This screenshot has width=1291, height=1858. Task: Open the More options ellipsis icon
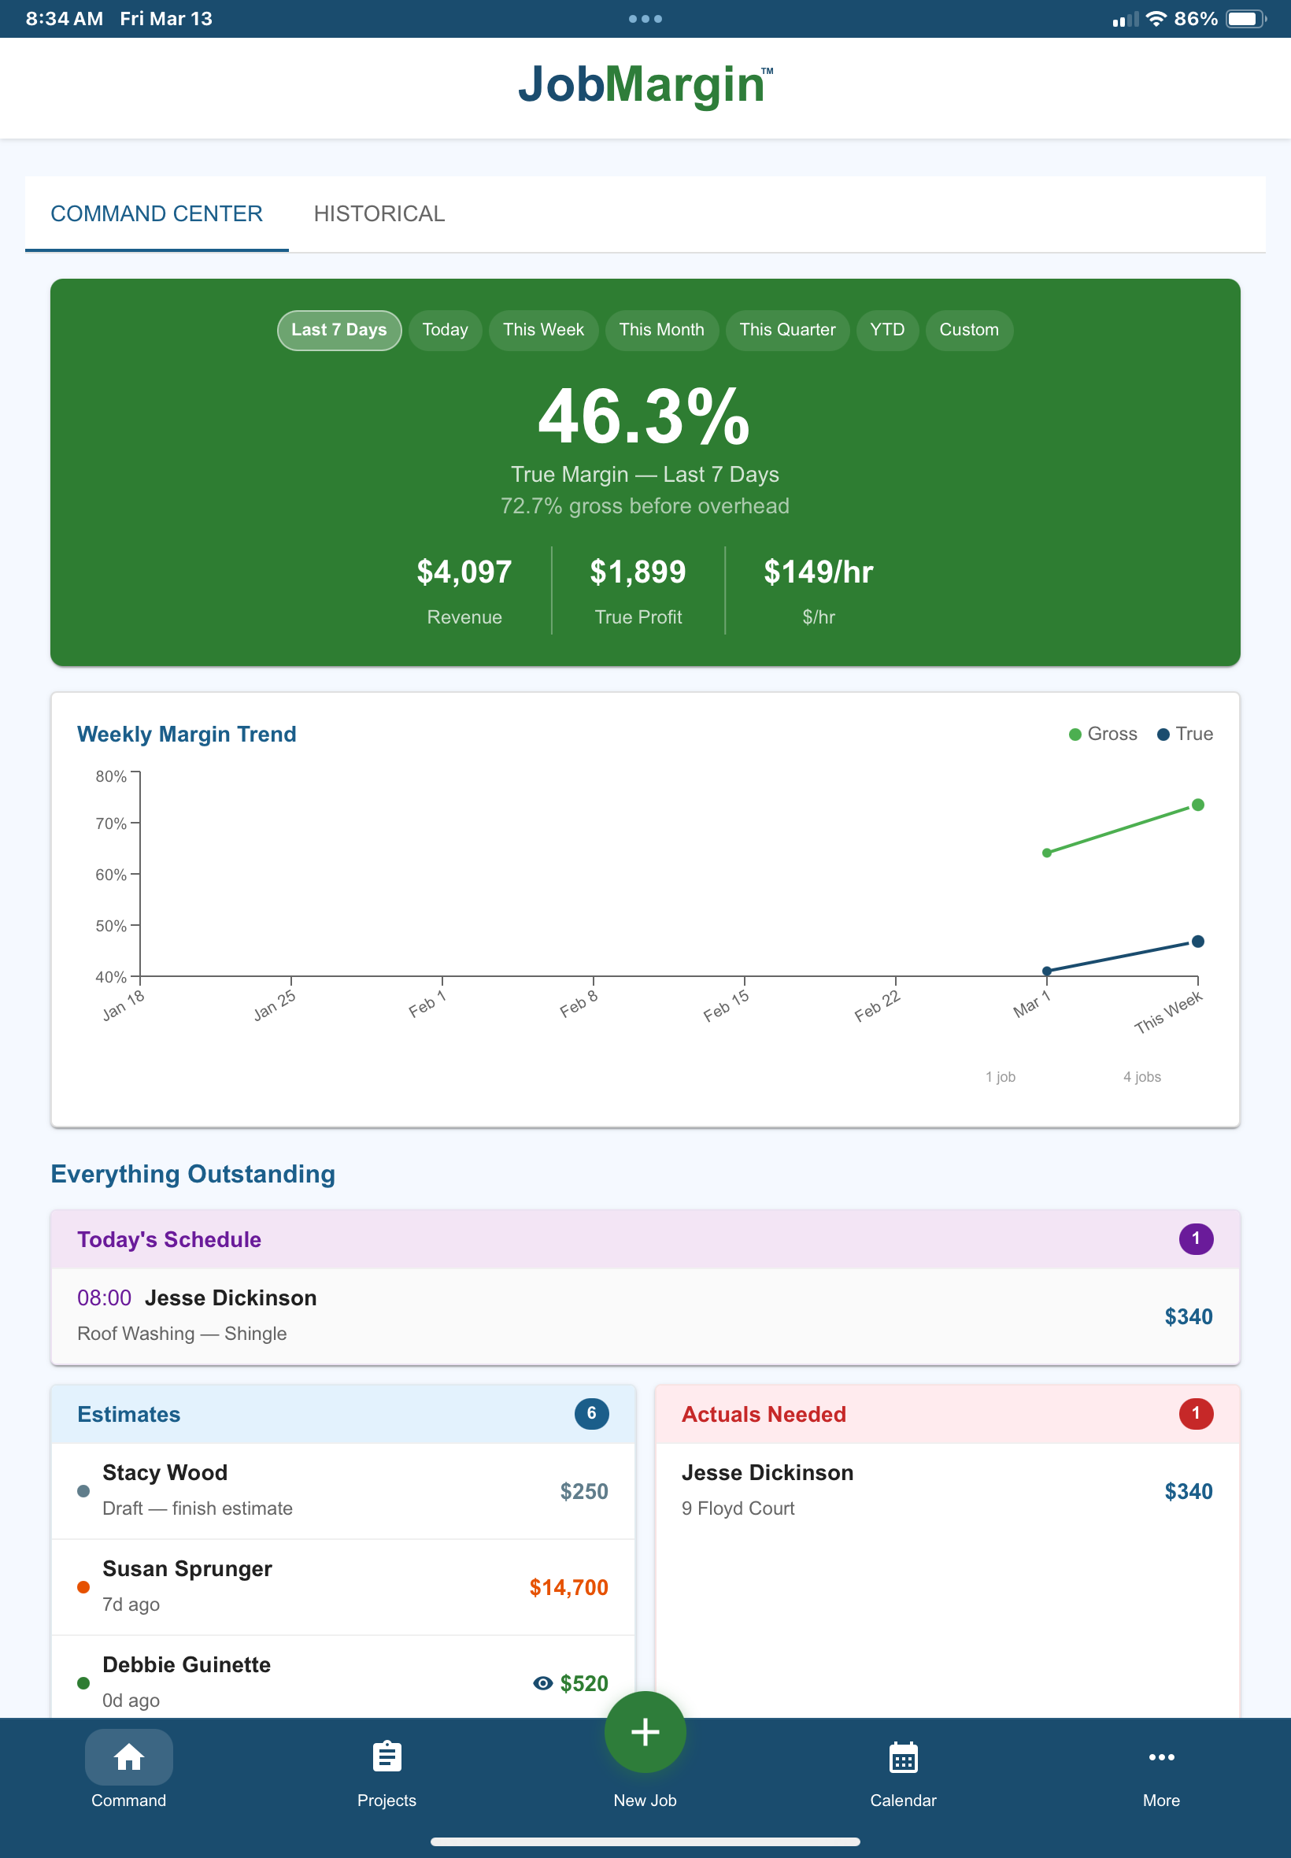[1162, 1757]
